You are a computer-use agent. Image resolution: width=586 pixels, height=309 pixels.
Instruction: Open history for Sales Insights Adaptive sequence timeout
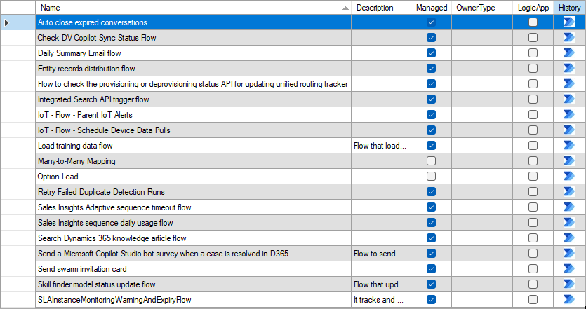pyautogui.click(x=569, y=207)
